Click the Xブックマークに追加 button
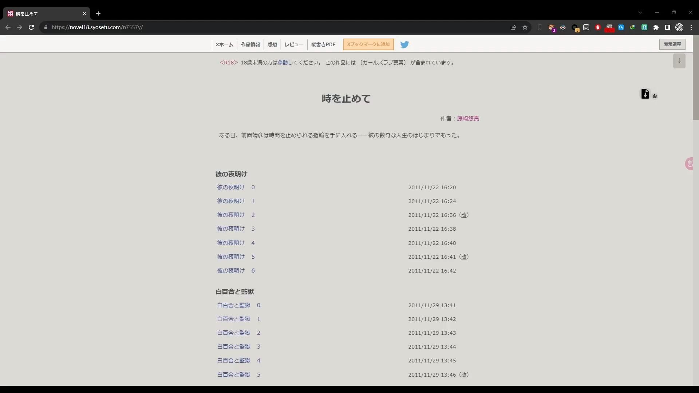Screen dimensions: 699x393 (x=368, y=44)
